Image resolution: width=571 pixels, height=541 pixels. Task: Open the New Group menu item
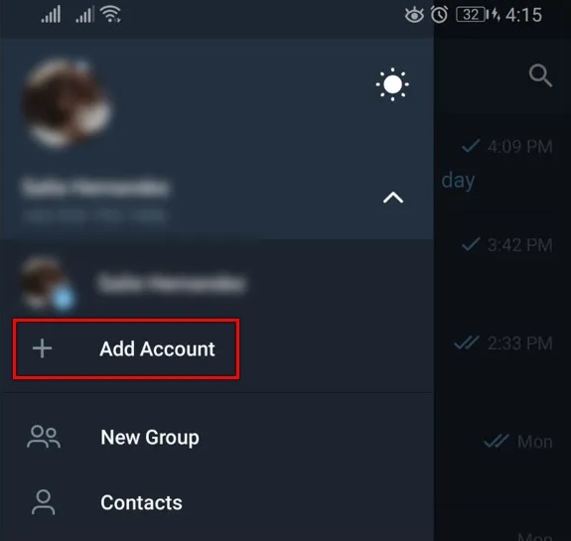pos(216,437)
